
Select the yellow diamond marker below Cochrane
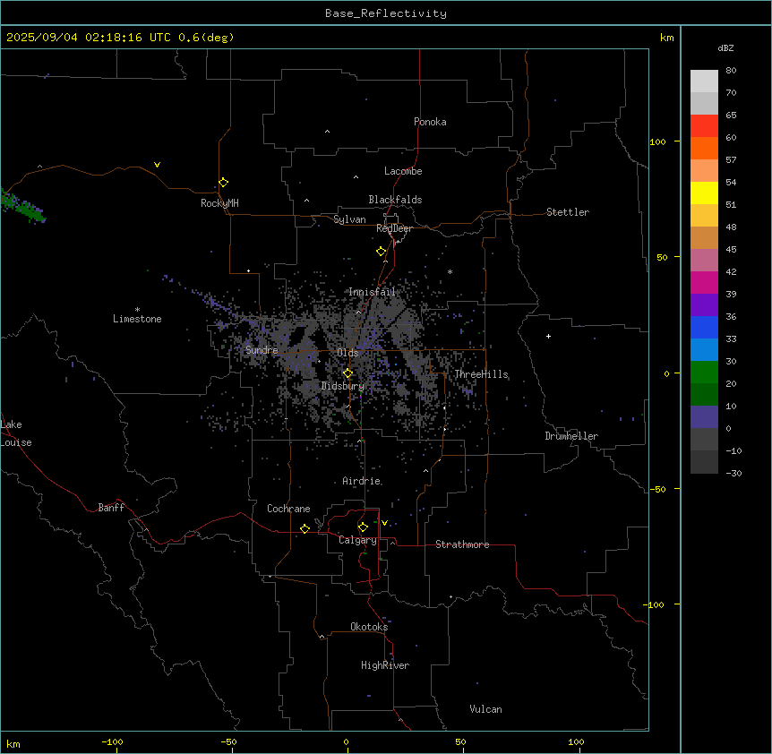[x=305, y=528]
